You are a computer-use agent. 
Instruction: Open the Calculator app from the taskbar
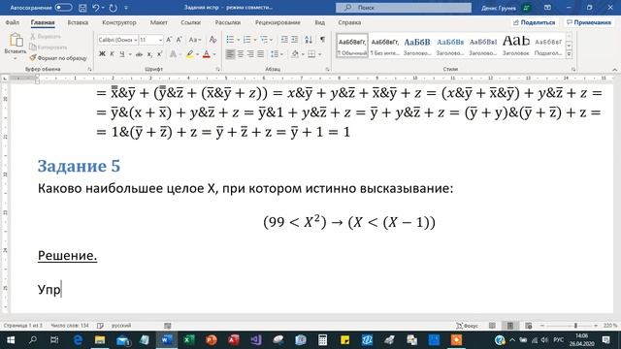click(322, 340)
